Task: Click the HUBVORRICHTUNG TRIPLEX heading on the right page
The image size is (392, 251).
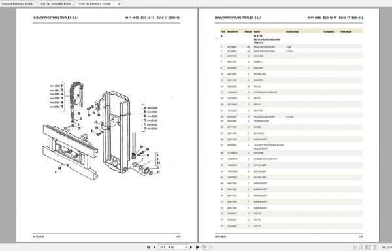Action: click(238, 18)
